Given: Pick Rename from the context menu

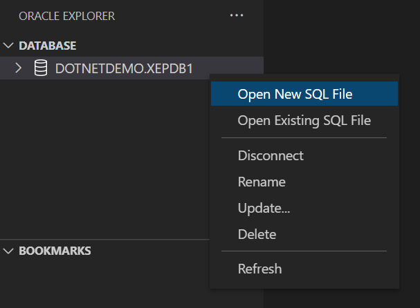Looking at the screenshot, I should click(262, 182).
